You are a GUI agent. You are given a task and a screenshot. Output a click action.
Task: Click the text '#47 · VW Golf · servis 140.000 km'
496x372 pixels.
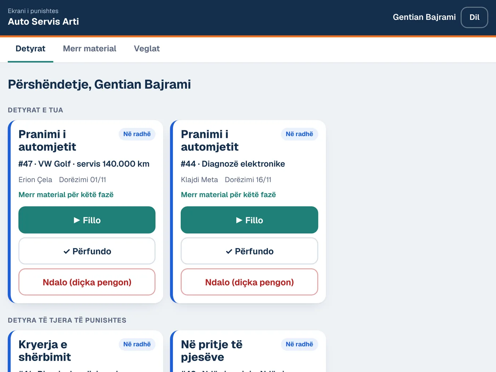click(x=84, y=164)
